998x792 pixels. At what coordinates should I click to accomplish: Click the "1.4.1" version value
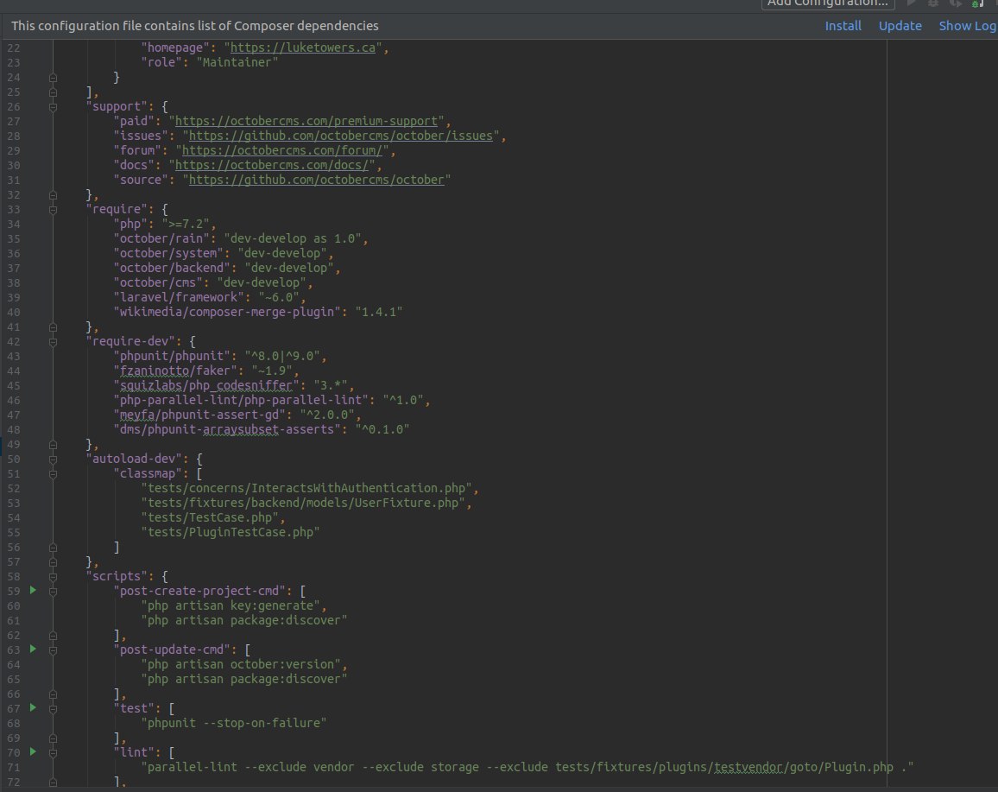379,312
